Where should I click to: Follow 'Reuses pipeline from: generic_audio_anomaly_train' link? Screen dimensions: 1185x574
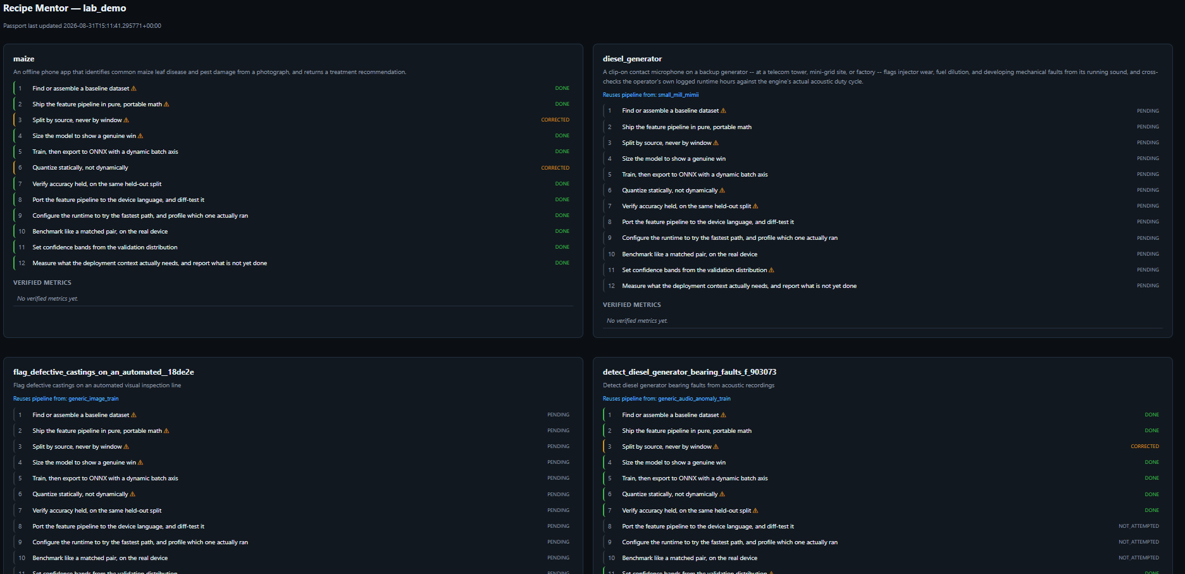click(x=666, y=399)
